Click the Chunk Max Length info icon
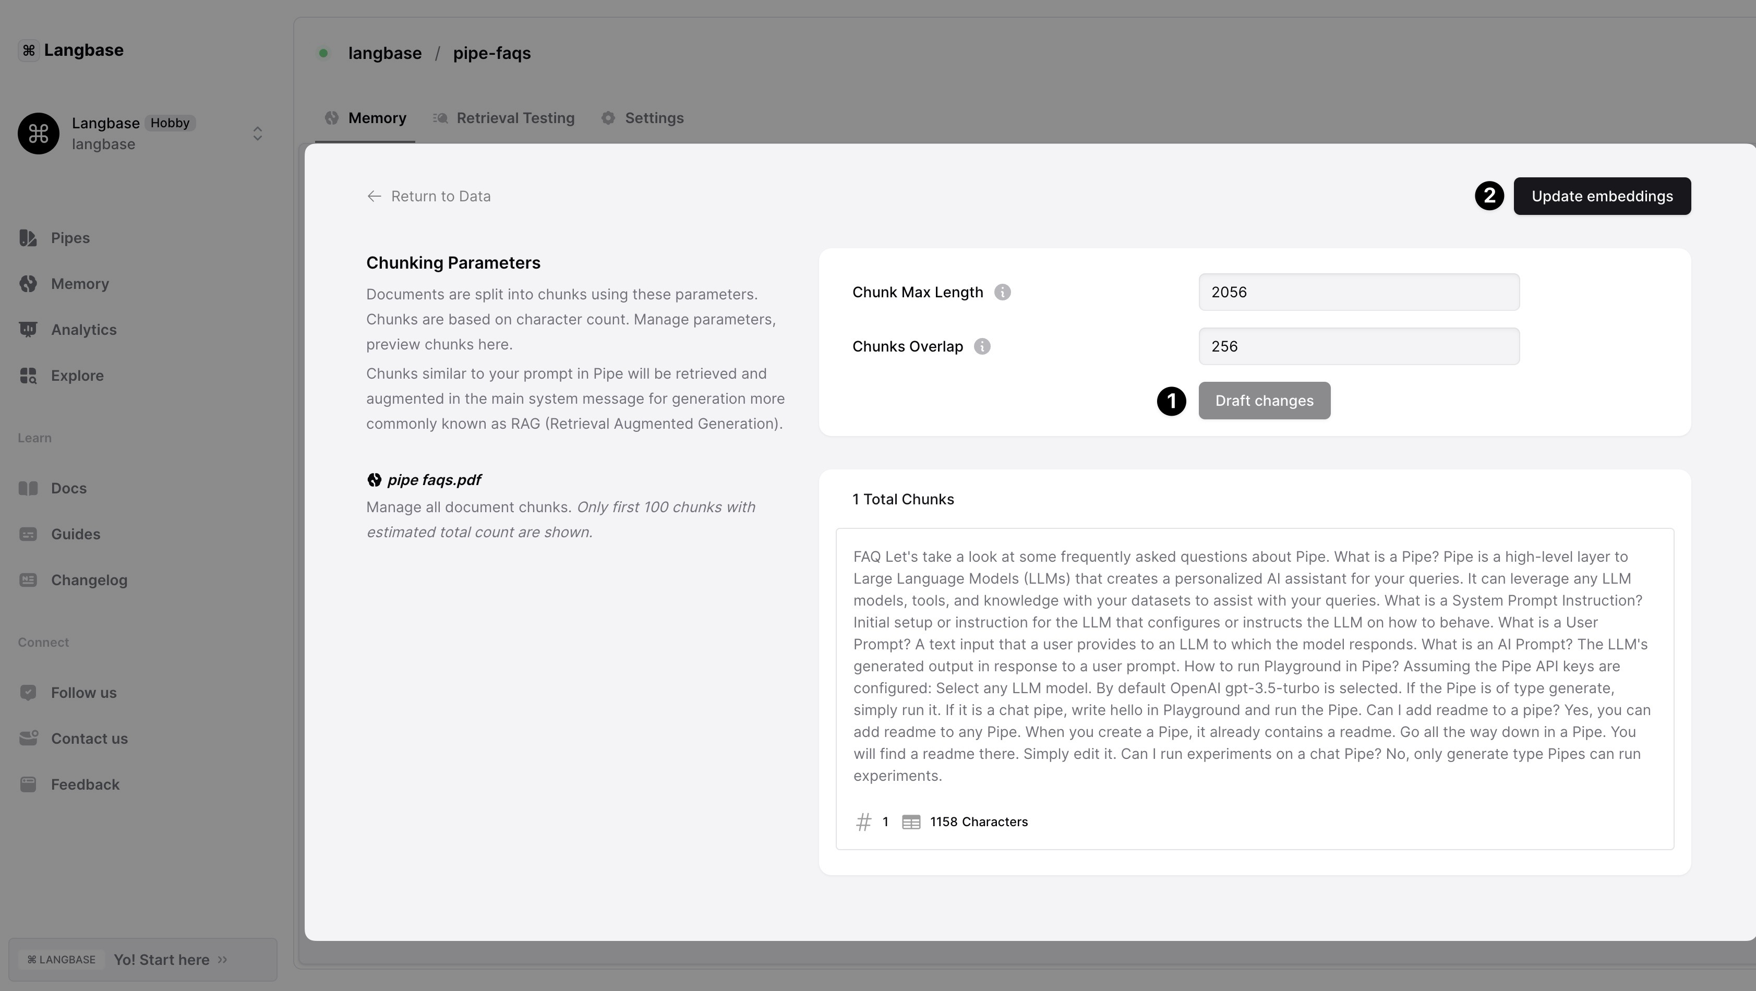1756x991 pixels. (1002, 293)
